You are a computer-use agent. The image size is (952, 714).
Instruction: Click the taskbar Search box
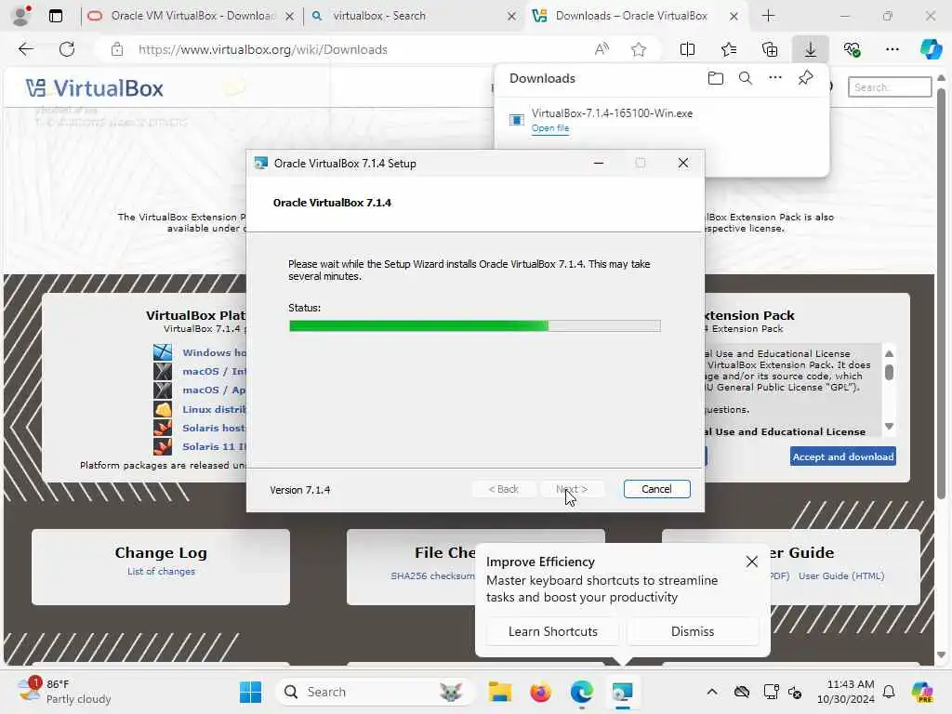[375, 692]
